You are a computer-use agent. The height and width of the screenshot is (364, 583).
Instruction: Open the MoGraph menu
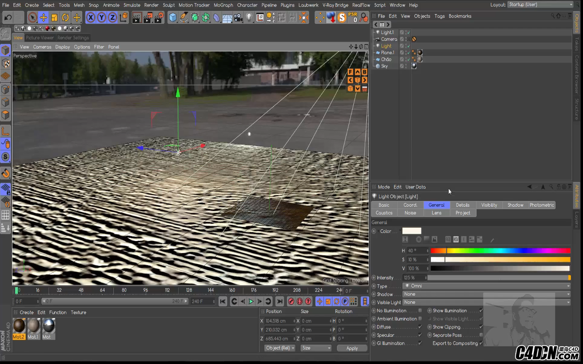[223, 5]
